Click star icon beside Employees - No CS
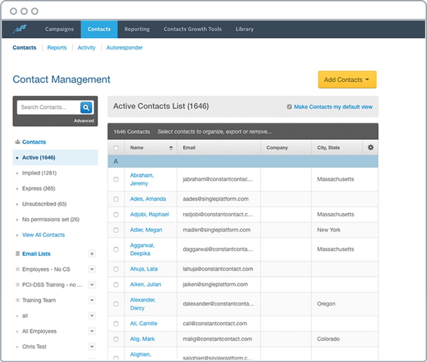The image size is (427, 362). (x=17, y=269)
